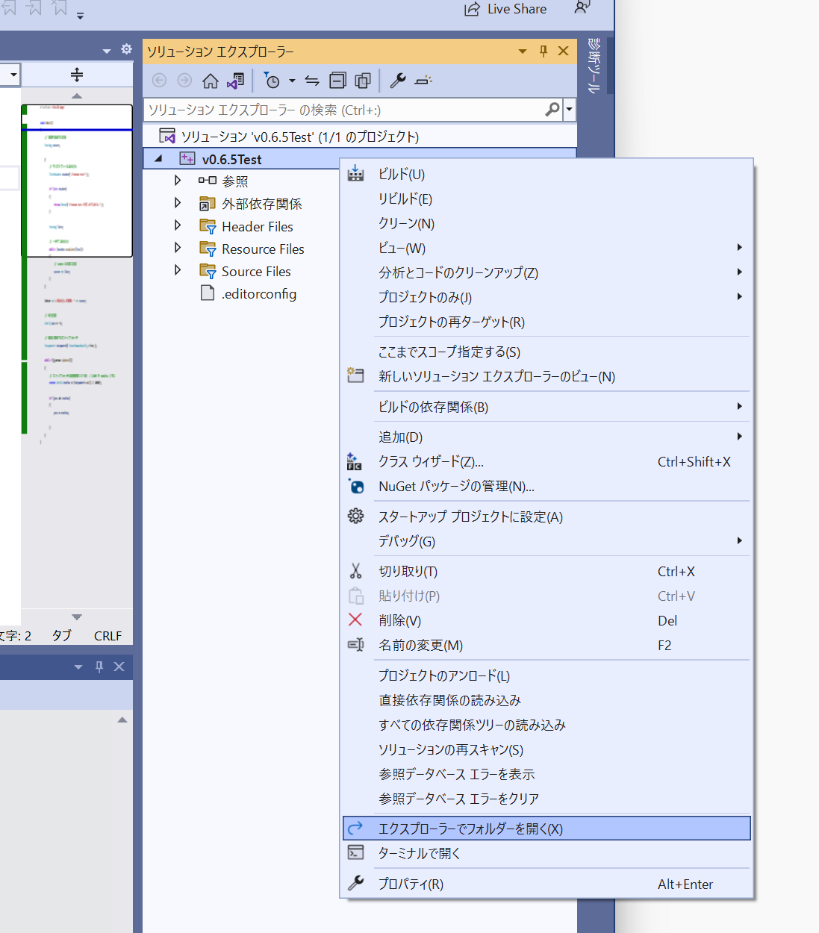The height and width of the screenshot is (933, 819).
Task: Open the 追加(D) submenu
Action: pos(546,437)
